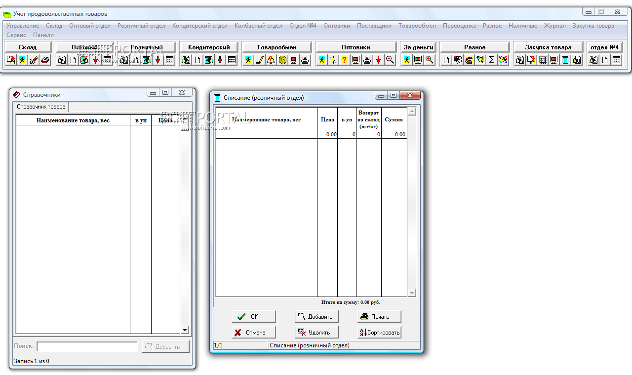
Task: Click the scroll down arrow in Справочники list
Action: click(185, 330)
